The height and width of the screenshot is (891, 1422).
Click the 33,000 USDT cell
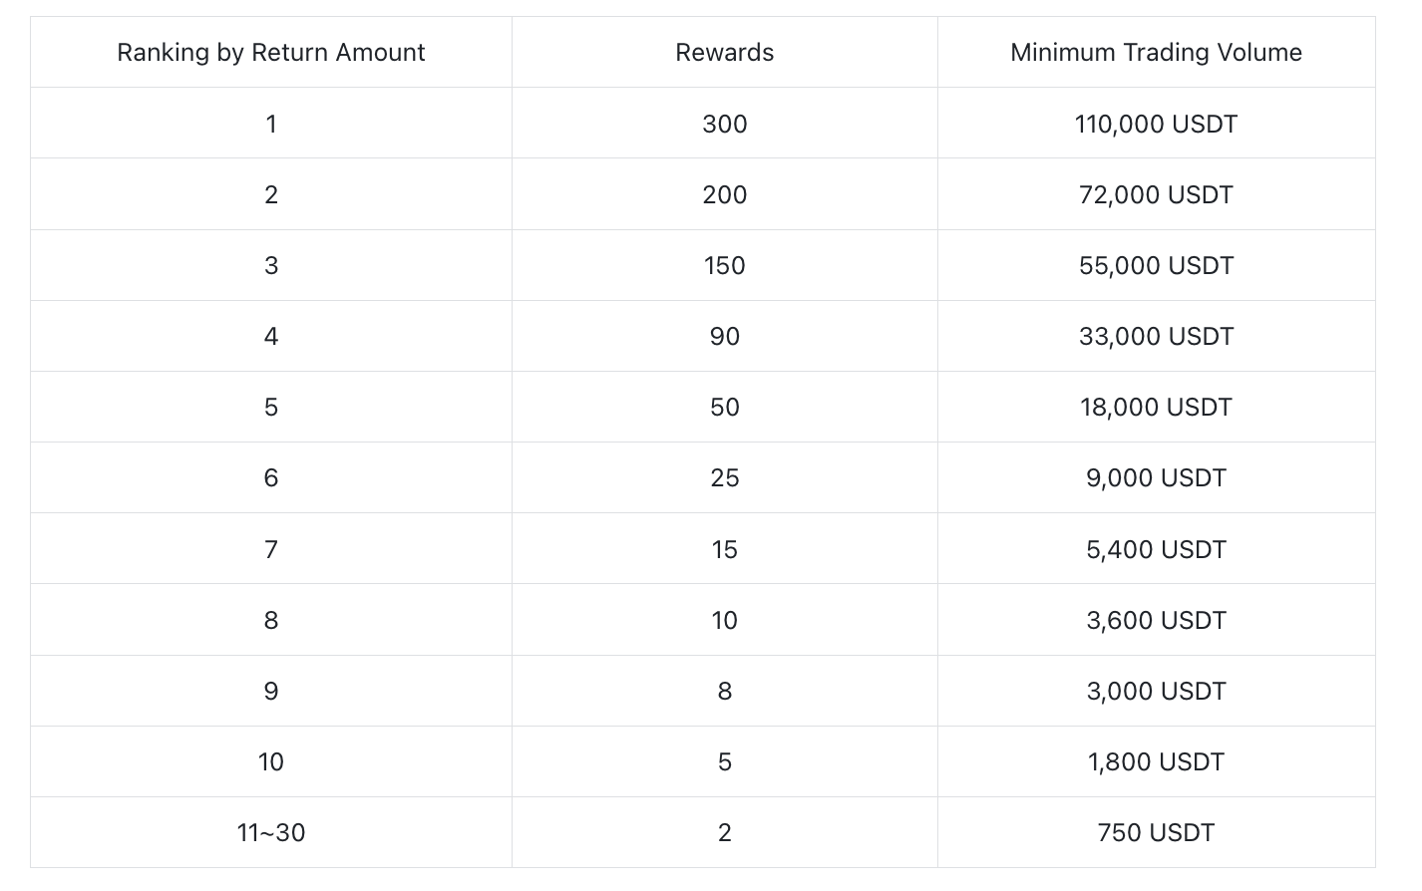click(1156, 336)
